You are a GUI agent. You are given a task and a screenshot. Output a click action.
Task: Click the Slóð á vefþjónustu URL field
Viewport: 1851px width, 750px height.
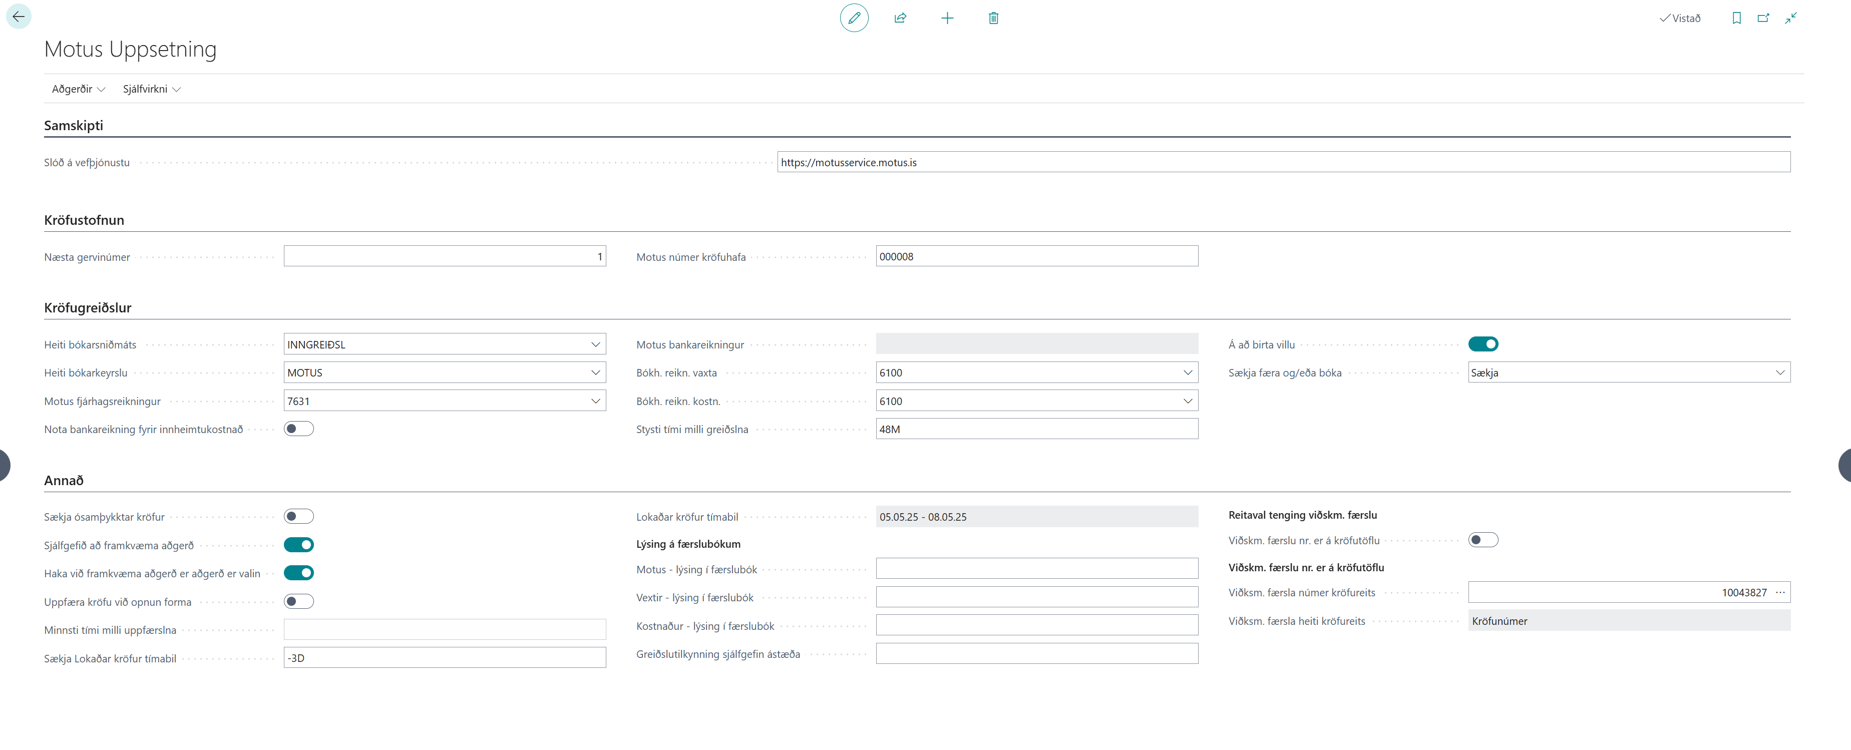(x=1283, y=162)
